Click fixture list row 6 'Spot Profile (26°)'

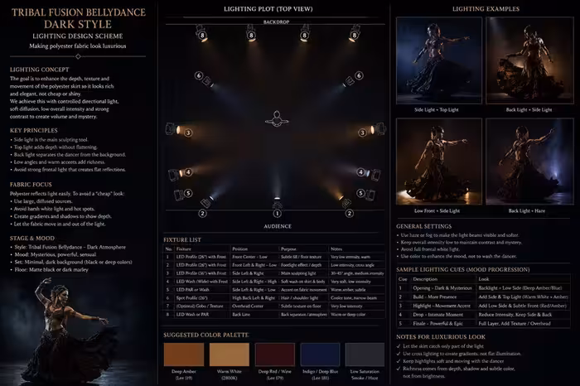click(274, 298)
